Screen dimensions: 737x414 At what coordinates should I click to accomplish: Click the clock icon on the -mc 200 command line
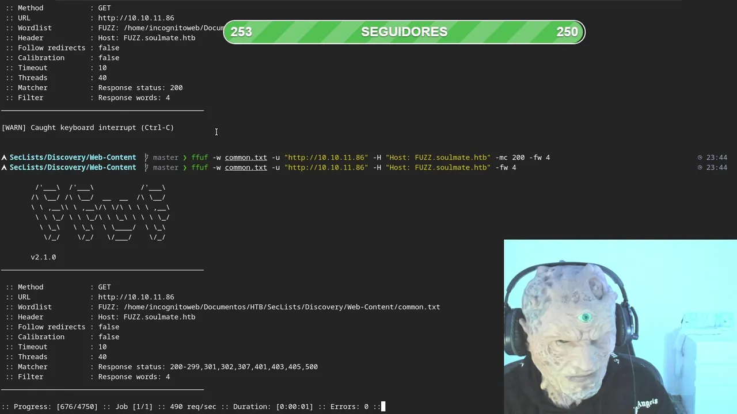700,158
